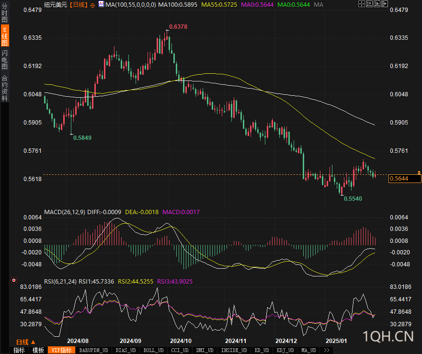Click the orange price-alert marker above 0.5644

419,172
